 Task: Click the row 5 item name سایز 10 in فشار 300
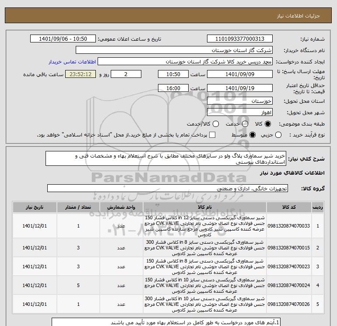205,304
